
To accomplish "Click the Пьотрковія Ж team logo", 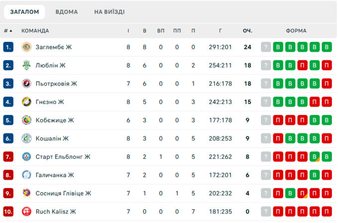I will [27, 84].
